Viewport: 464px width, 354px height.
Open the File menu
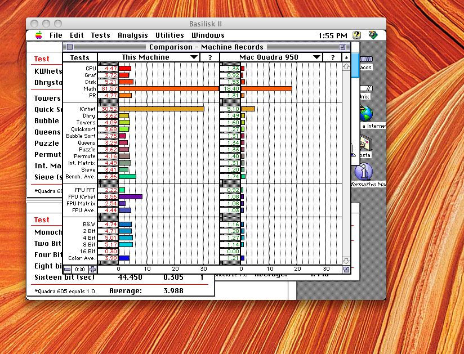56,35
